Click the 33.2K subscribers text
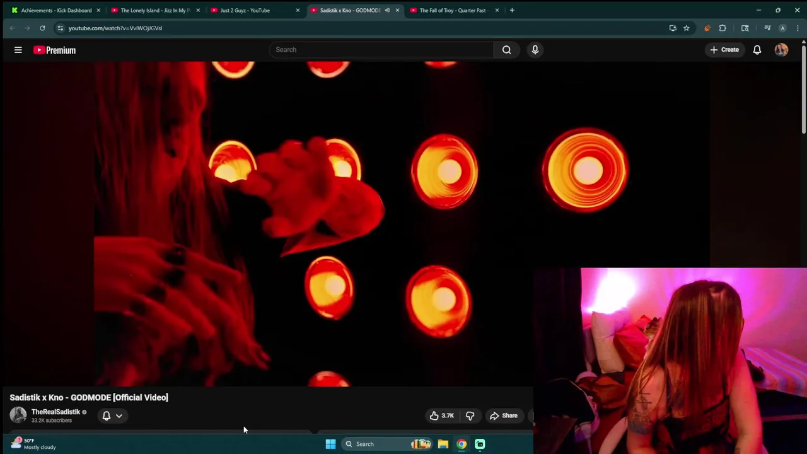807x454 pixels. pos(52,421)
